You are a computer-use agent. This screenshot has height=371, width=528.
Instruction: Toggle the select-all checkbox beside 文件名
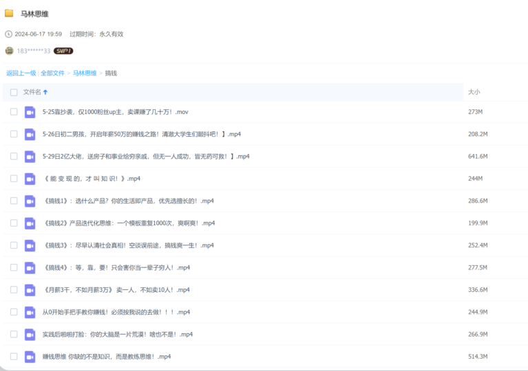[14, 92]
